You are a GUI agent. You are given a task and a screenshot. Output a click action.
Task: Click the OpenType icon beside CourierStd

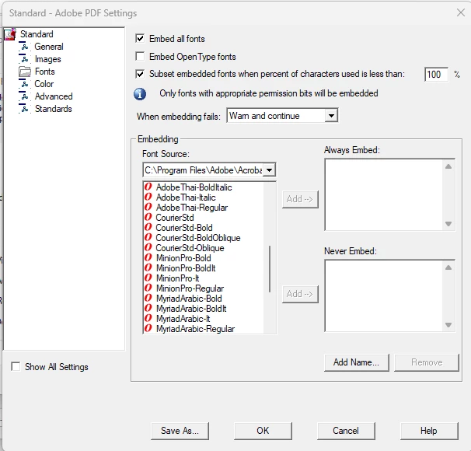148,217
